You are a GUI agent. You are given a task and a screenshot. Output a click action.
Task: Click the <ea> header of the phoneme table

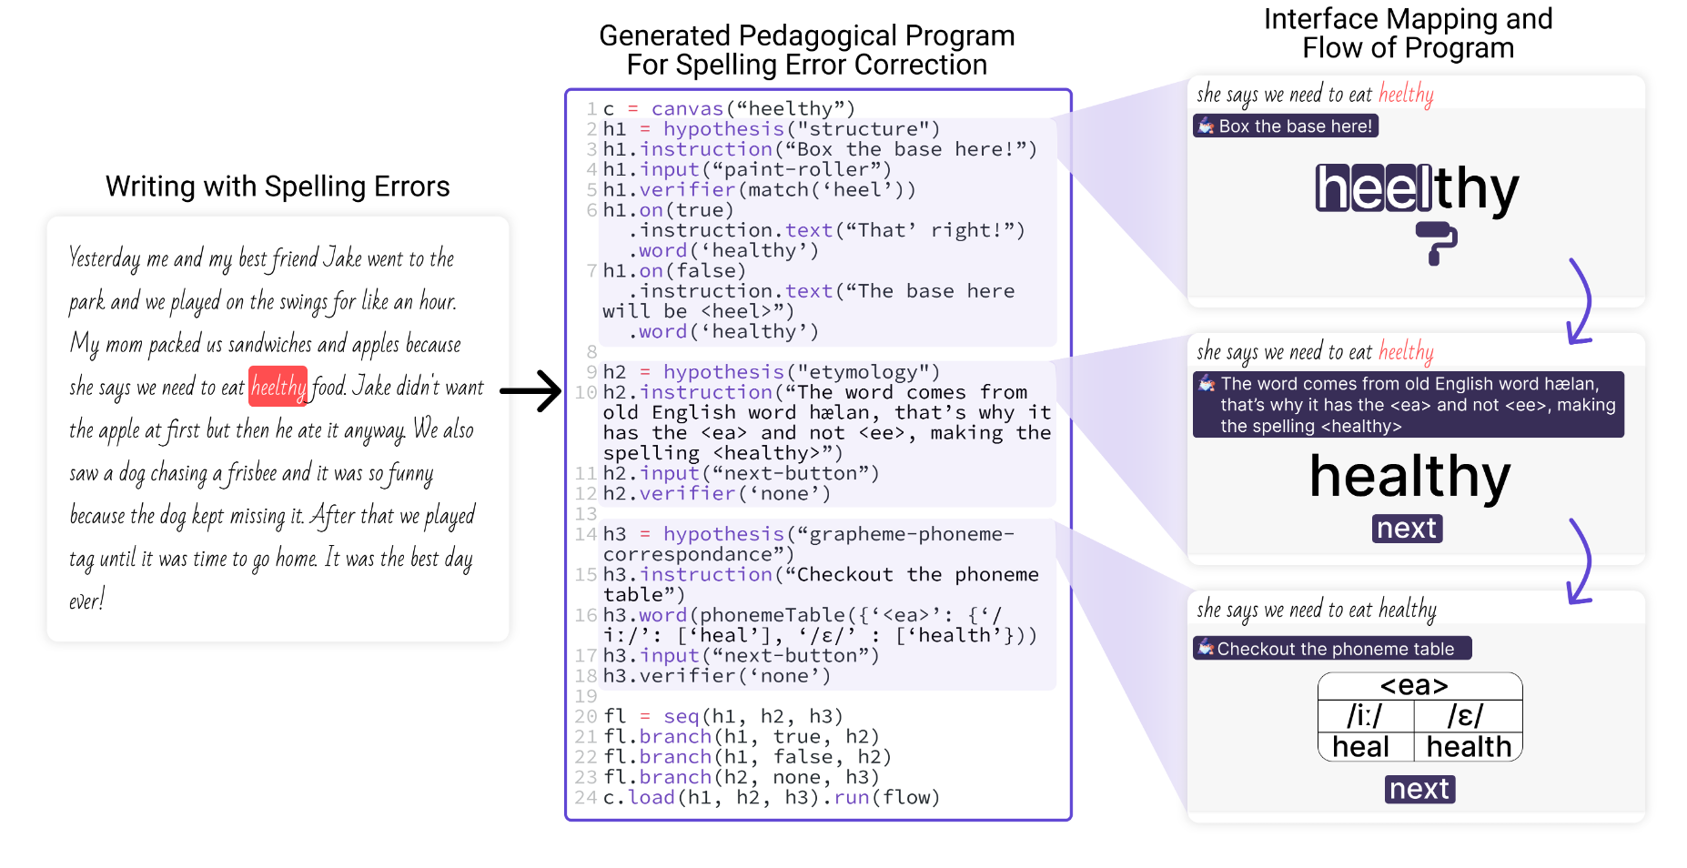click(x=1414, y=685)
